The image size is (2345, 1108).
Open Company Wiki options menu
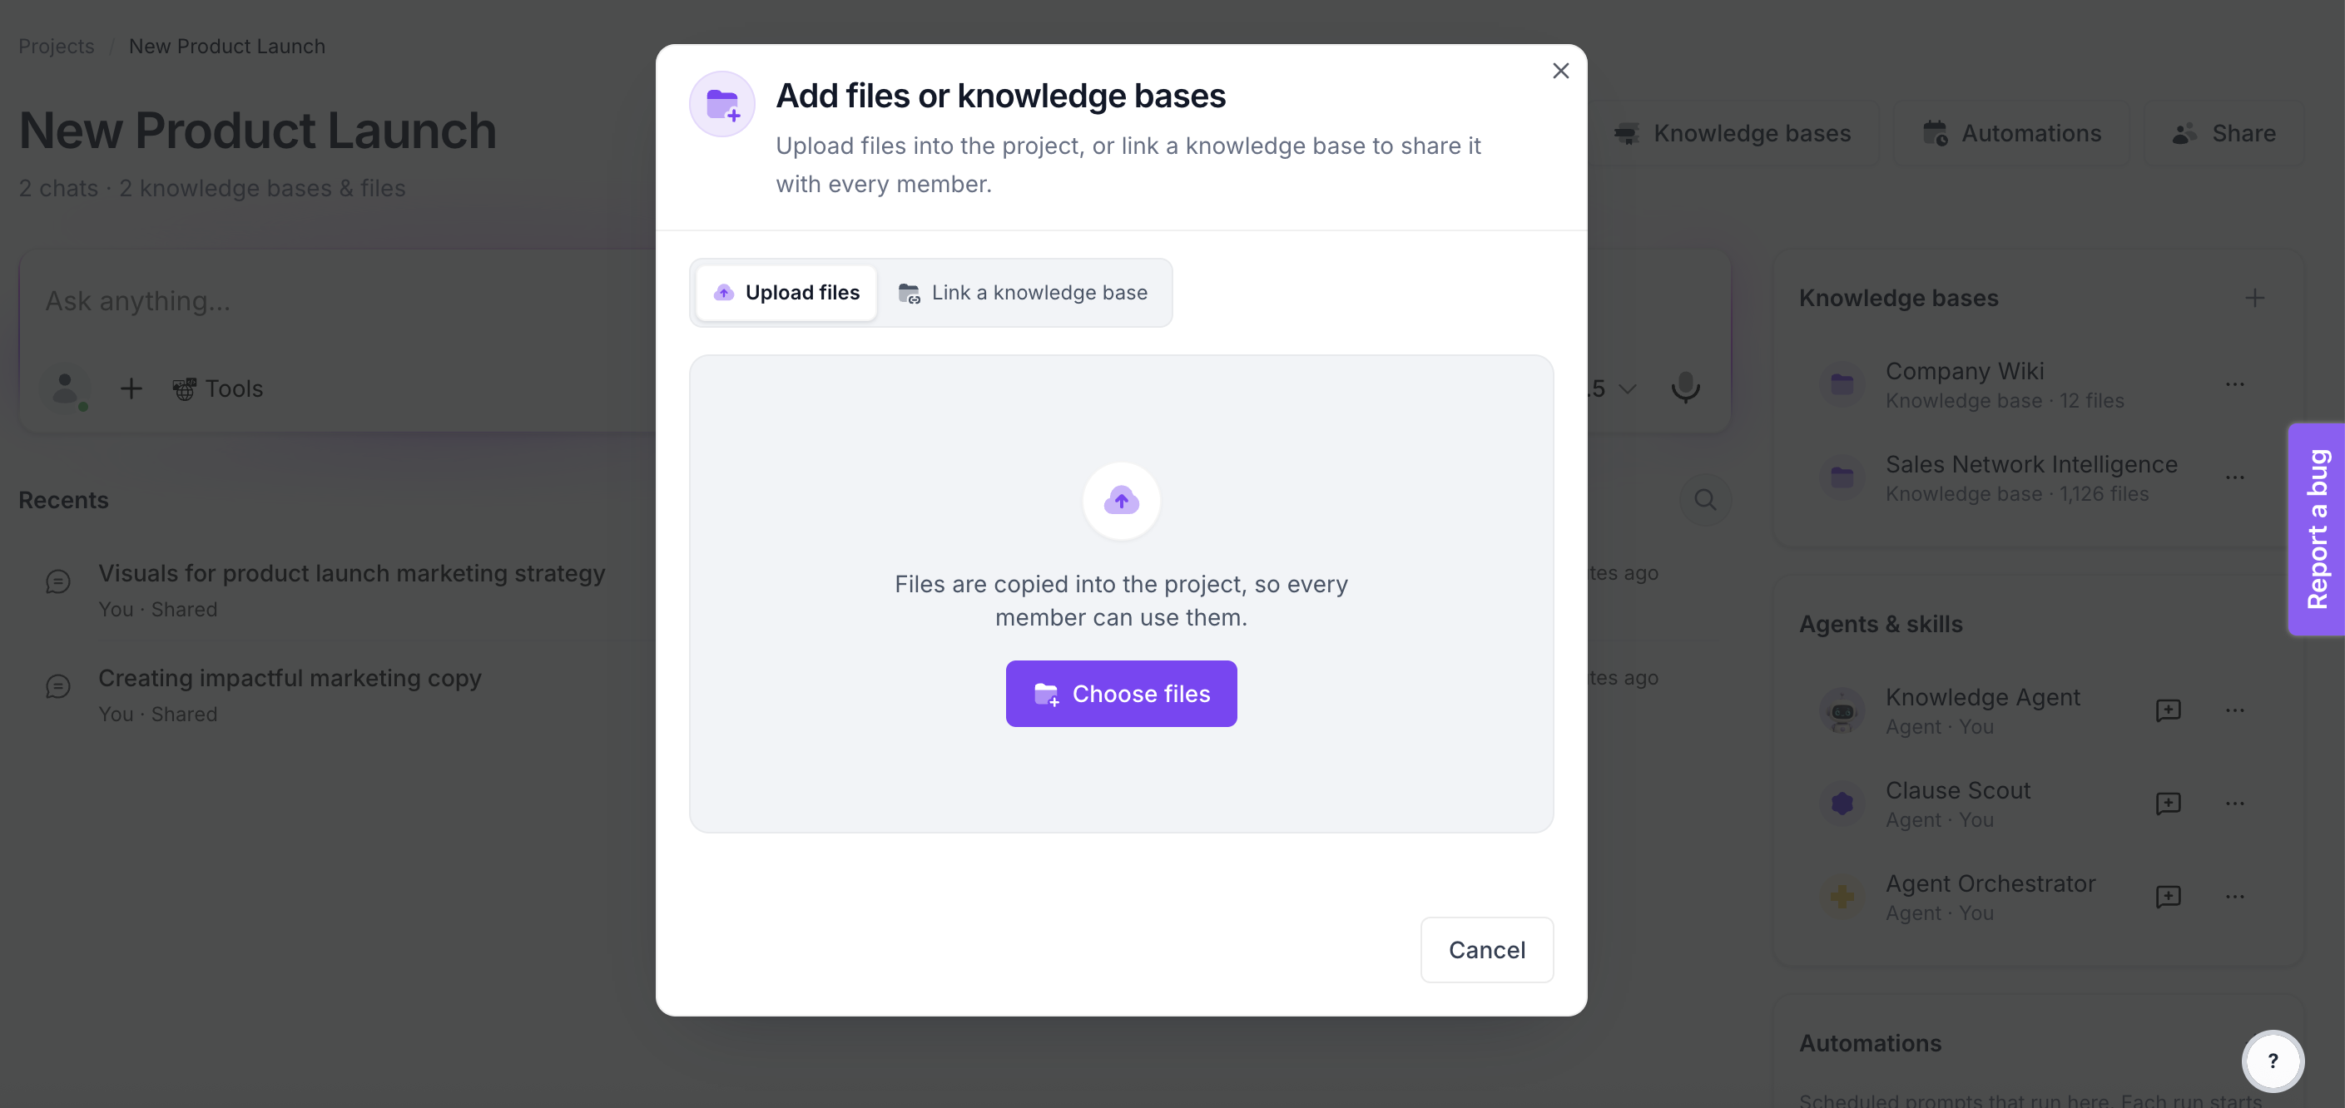tap(2234, 383)
